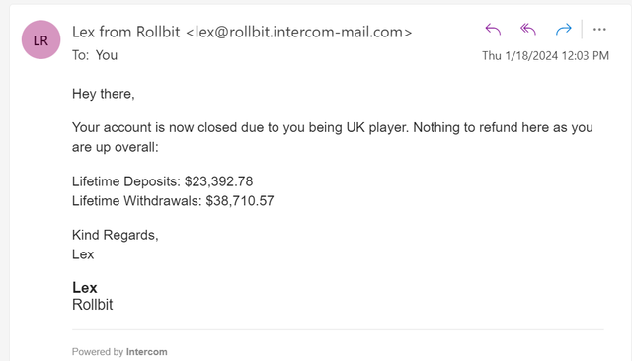Click the pink LR sender avatar
The height and width of the screenshot is (361, 632).
[41, 39]
